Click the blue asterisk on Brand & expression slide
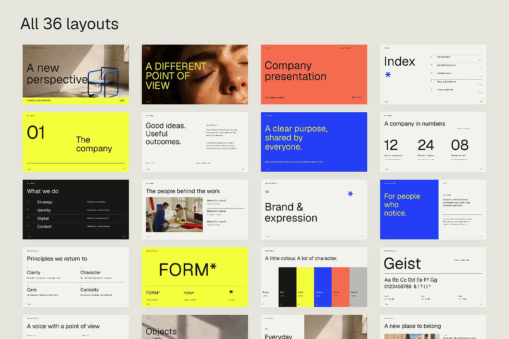Image resolution: width=509 pixels, height=339 pixels. [350, 194]
